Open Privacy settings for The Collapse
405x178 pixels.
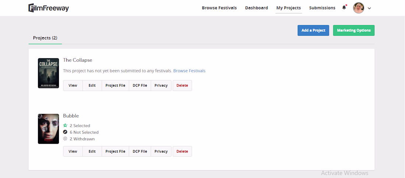(x=161, y=85)
